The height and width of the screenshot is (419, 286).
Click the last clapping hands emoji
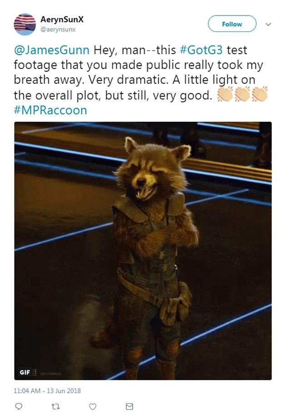tap(259, 94)
